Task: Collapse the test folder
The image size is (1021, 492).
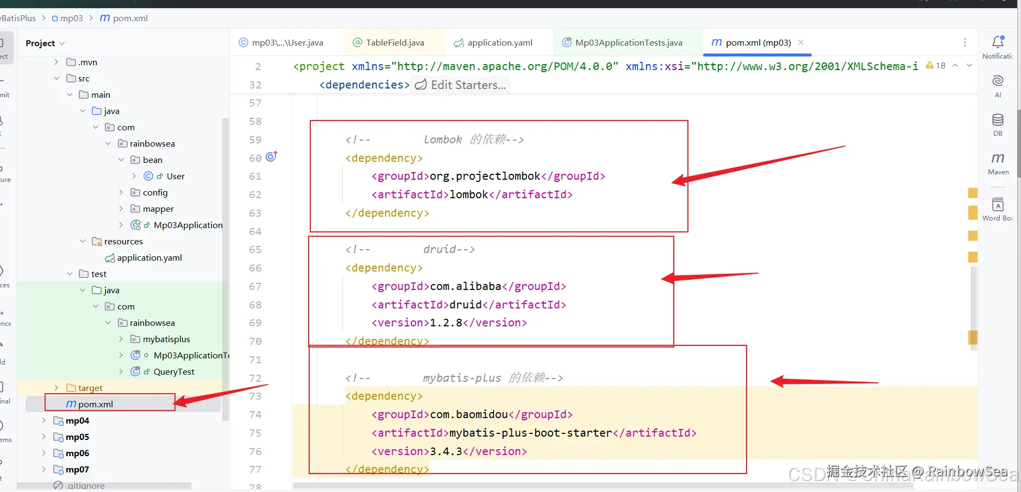Action: [70, 274]
